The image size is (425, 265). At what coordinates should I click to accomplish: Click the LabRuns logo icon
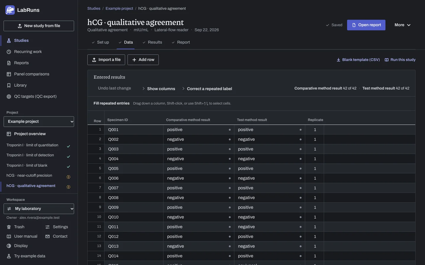10,10
